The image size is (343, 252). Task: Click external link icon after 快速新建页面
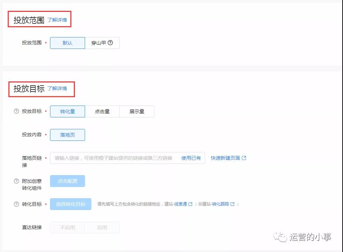pyautogui.click(x=244, y=158)
